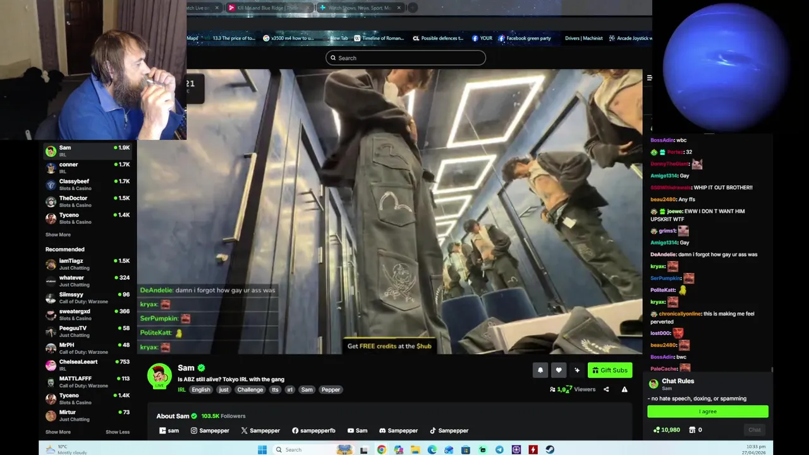Close the Kill Me and Blue Ridge tab
This screenshot has width=809, height=455.
308,8
